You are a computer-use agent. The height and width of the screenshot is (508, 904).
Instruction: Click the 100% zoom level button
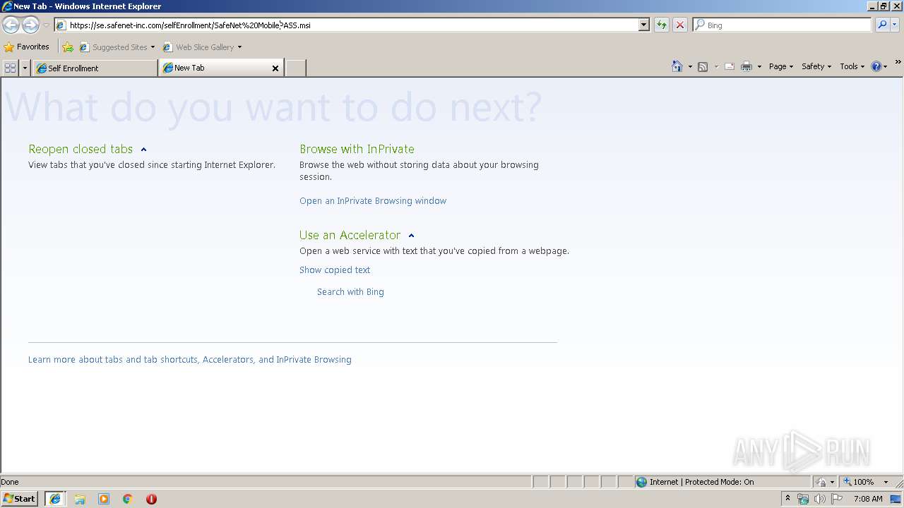pyautogui.click(x=859, y=482)
